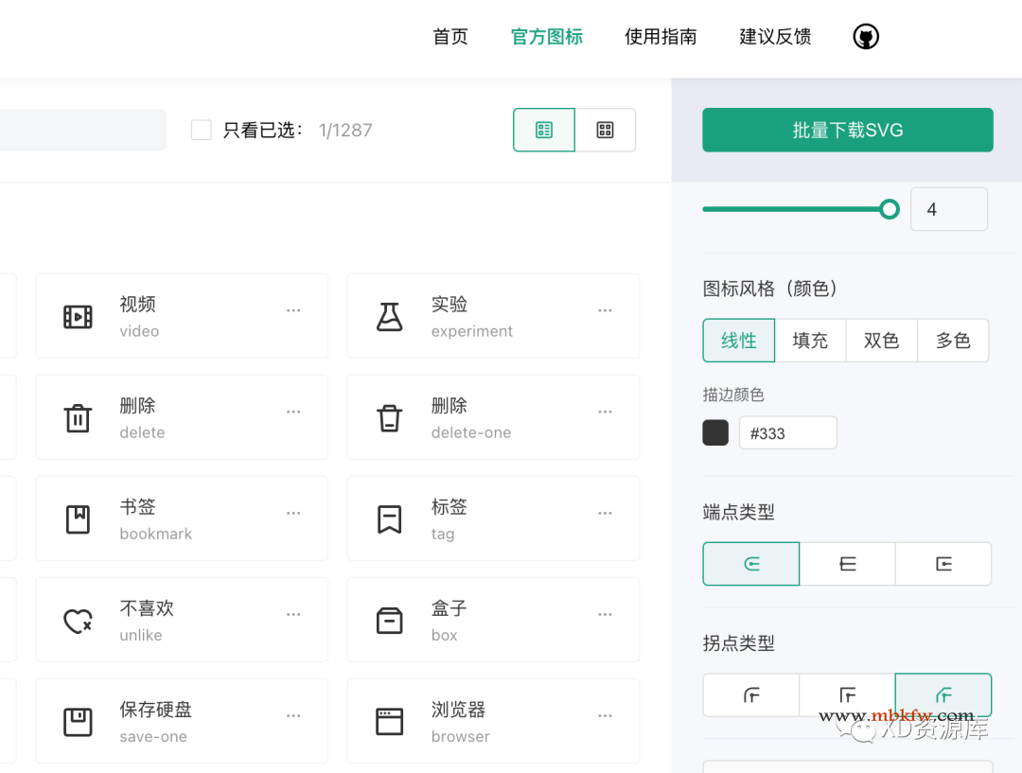Select the browser (浏览器) window icon

pos(389,722)
